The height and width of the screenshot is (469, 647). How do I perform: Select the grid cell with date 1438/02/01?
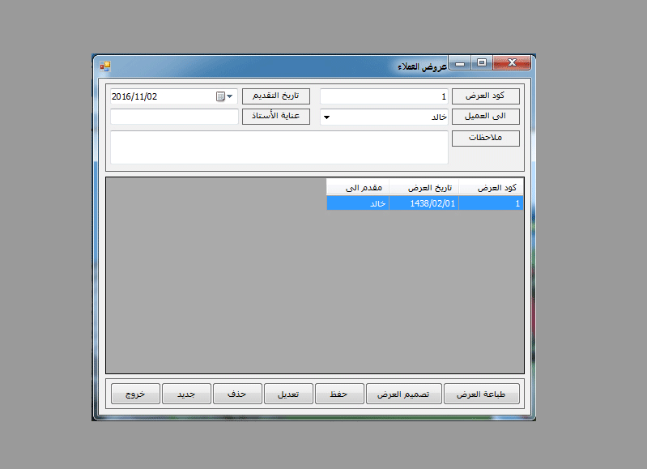424,203
